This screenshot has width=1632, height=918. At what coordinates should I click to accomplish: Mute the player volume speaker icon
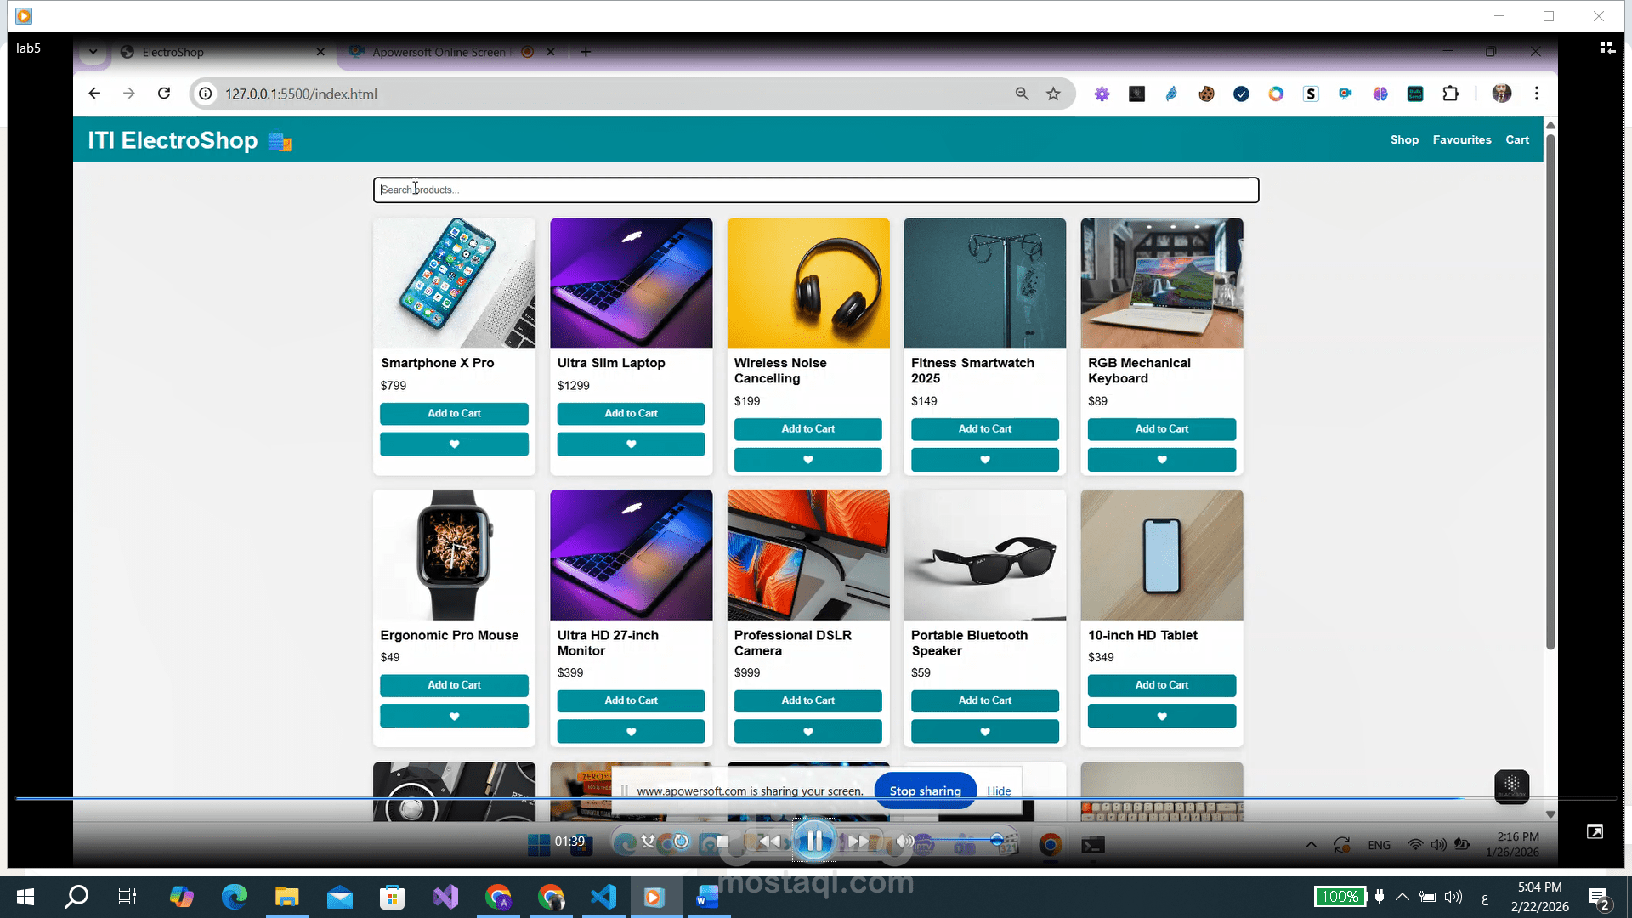(x=904, y=841)
